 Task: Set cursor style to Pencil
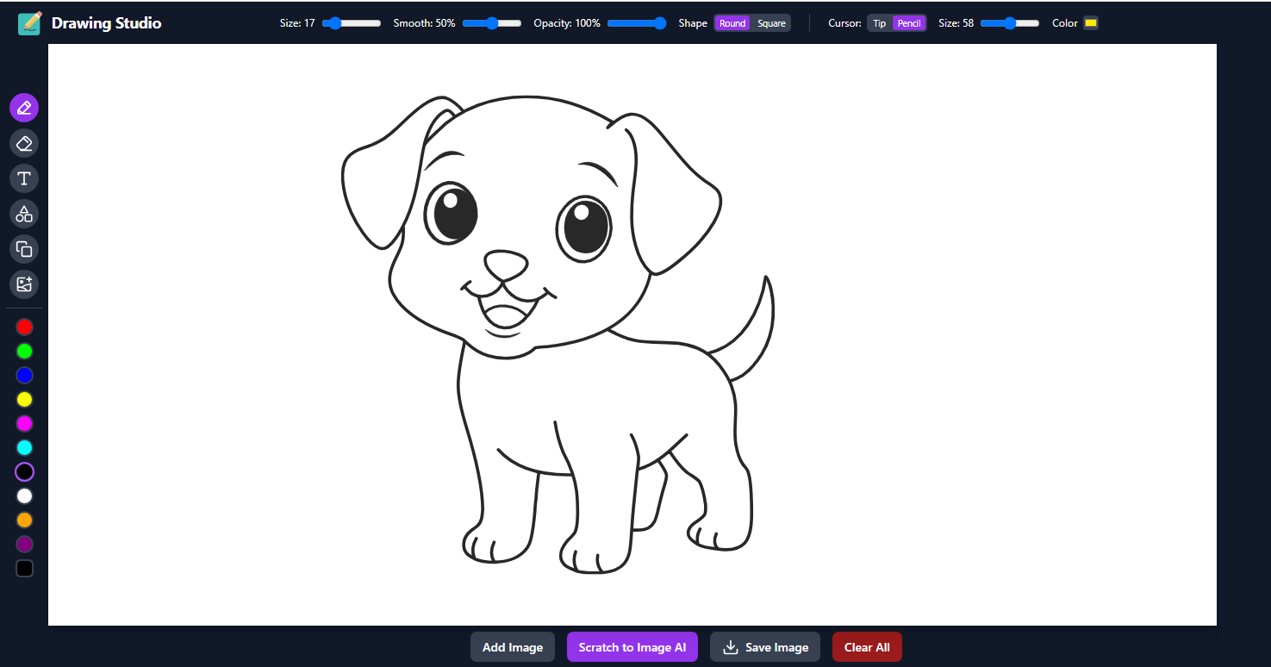909,23
